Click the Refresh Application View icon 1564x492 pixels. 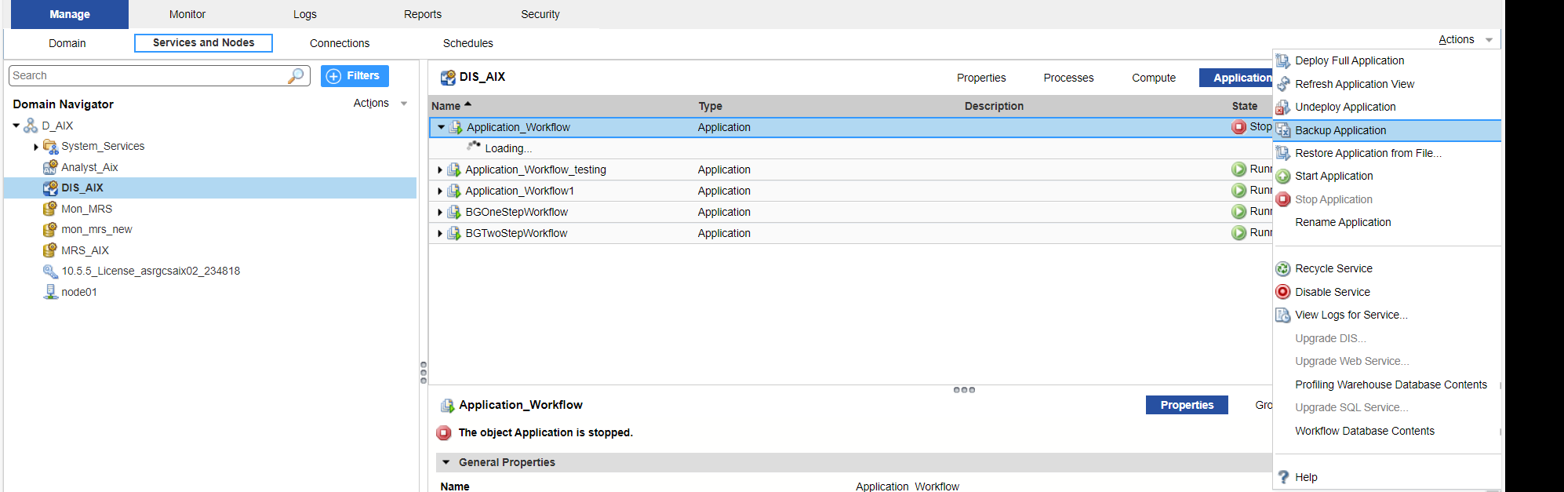pyautogui.click(x=1283, y=84)
